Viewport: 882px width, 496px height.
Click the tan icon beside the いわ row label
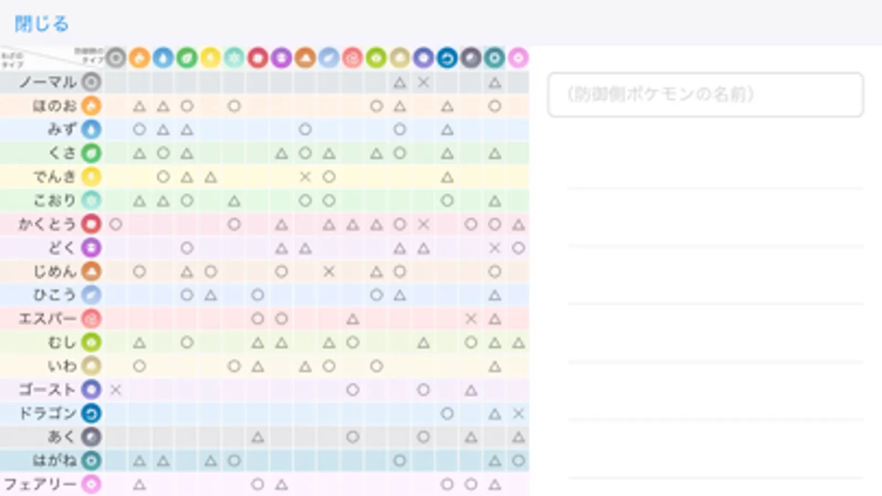92,366
